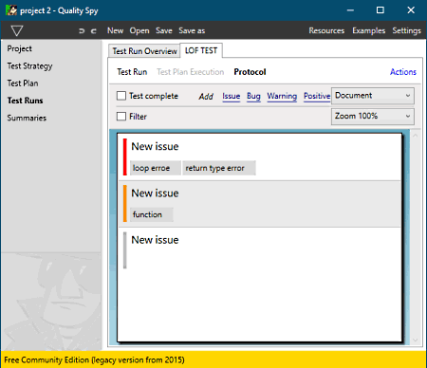Click Save as in the toolbar
The height and width of the screenshot is (368, 427).
(x=192, y=30)
